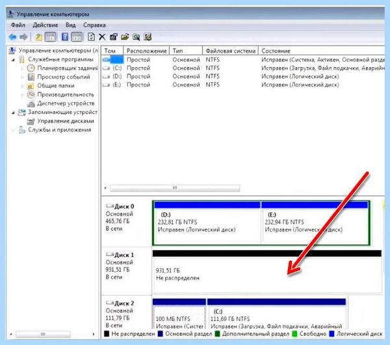Click the magnifier search toolbar icon
Viewport: 390px width, 345px height.
click(136, 37)
